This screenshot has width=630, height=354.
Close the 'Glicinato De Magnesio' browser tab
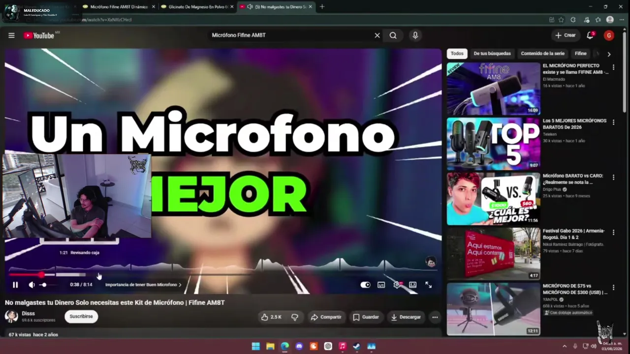point(232,7)
